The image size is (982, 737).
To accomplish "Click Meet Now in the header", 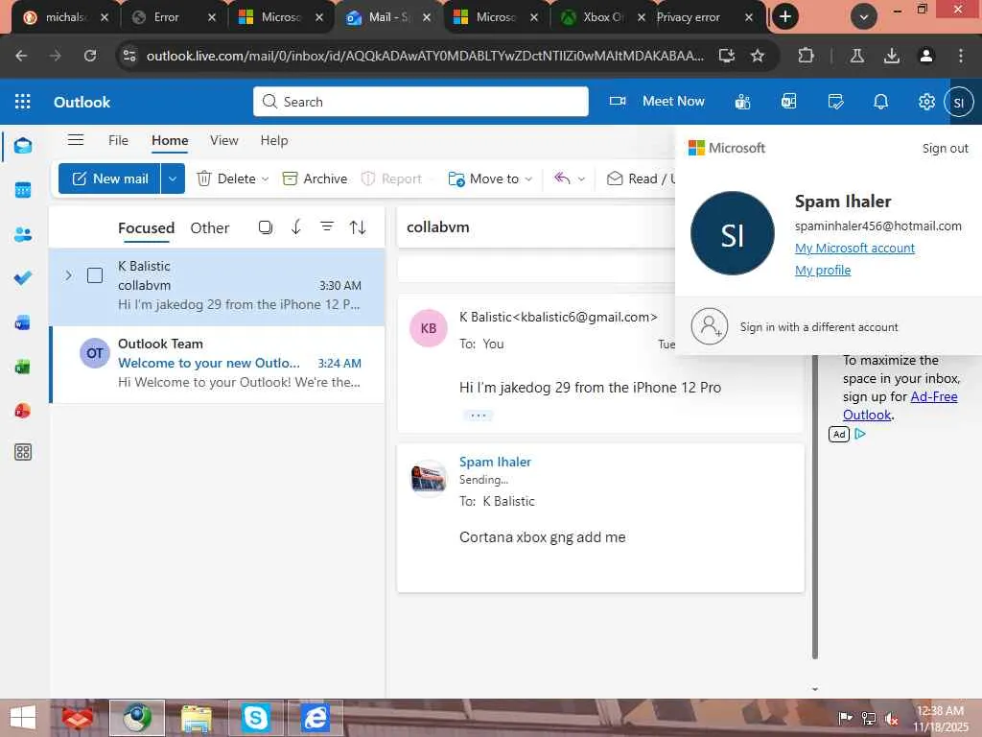I will pyautogui.click(x=657, y=101).
